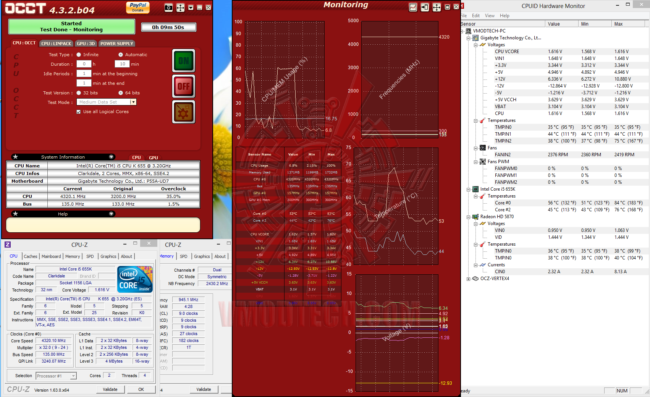650x397 pixels.
Task: Click the Gigabyte Voltages lightning icon
Action: pos(483,45)
